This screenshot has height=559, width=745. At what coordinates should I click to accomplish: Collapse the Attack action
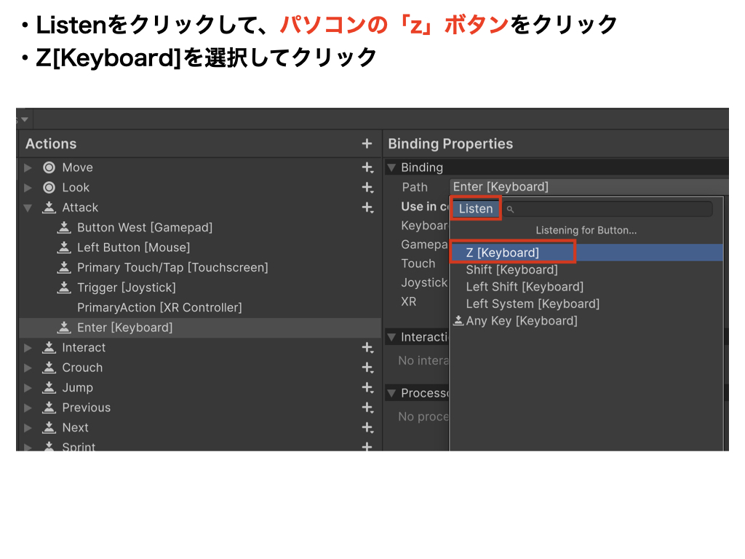point(28,207)
